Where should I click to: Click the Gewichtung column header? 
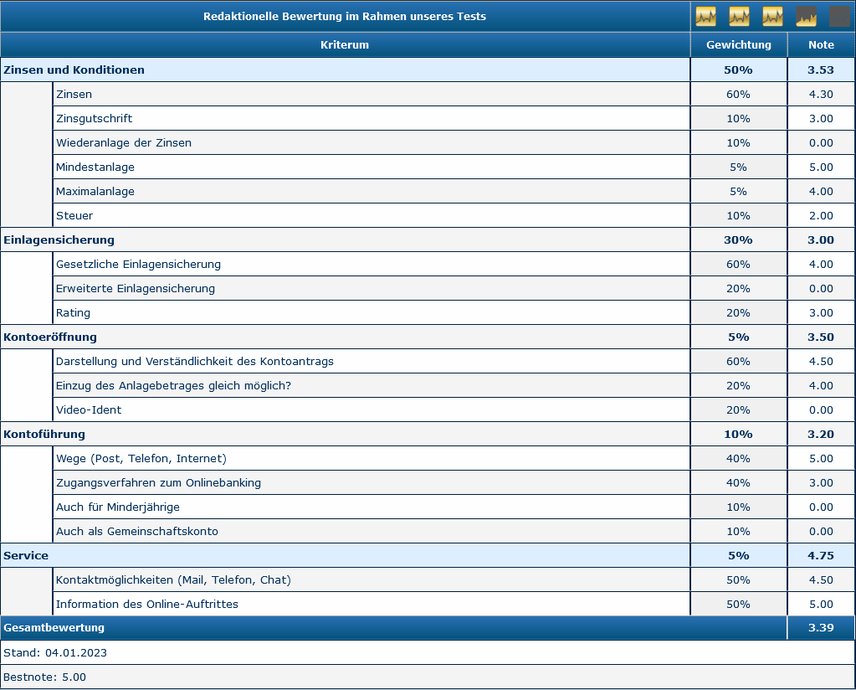[739, 44]
